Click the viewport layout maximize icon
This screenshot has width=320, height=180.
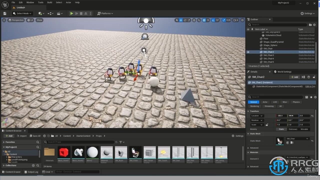242,20
